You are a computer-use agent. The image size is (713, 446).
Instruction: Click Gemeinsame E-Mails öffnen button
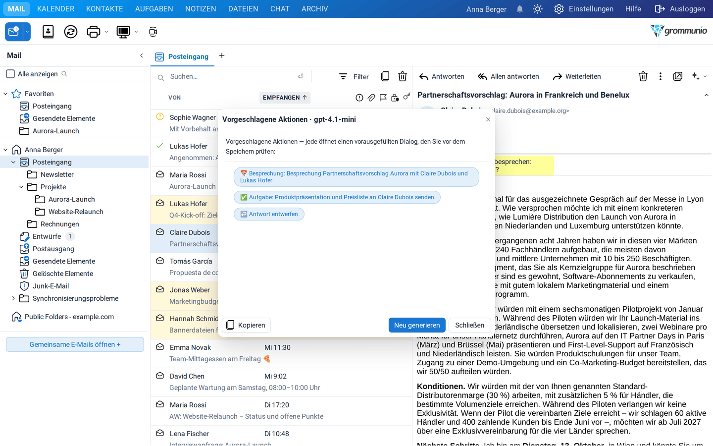75,344
